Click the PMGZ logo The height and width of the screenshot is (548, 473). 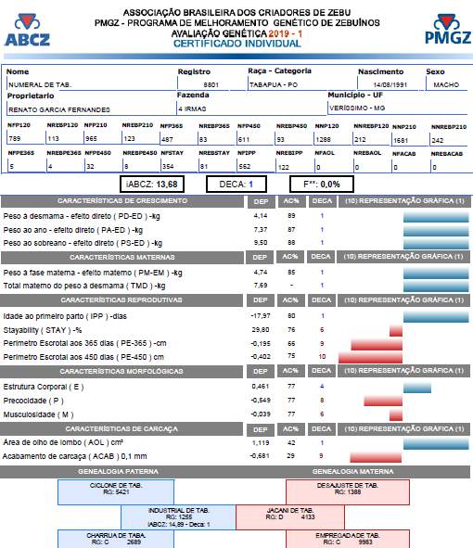[x=447, y=29]
